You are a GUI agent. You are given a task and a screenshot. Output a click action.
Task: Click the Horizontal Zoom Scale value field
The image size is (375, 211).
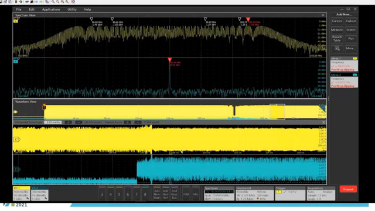tap(53, 122)
